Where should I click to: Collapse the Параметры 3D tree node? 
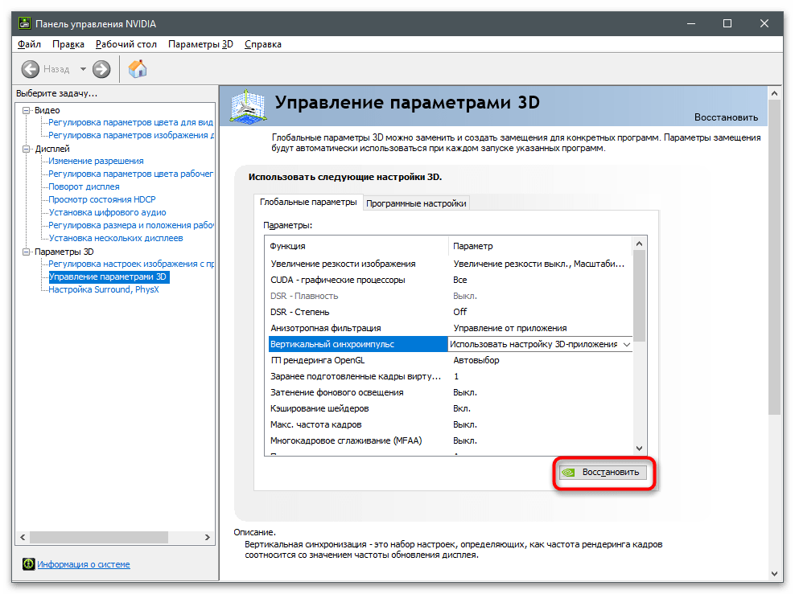[26, 252]
